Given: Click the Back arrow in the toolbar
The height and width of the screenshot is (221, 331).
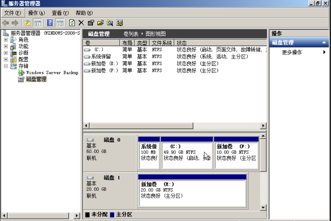Looking at the screenshot, I should click(6, 23).
